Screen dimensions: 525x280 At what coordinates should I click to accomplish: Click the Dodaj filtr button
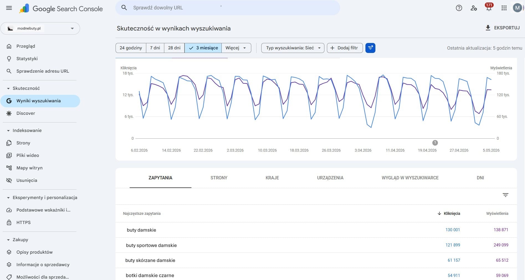(x=345, y=48)
